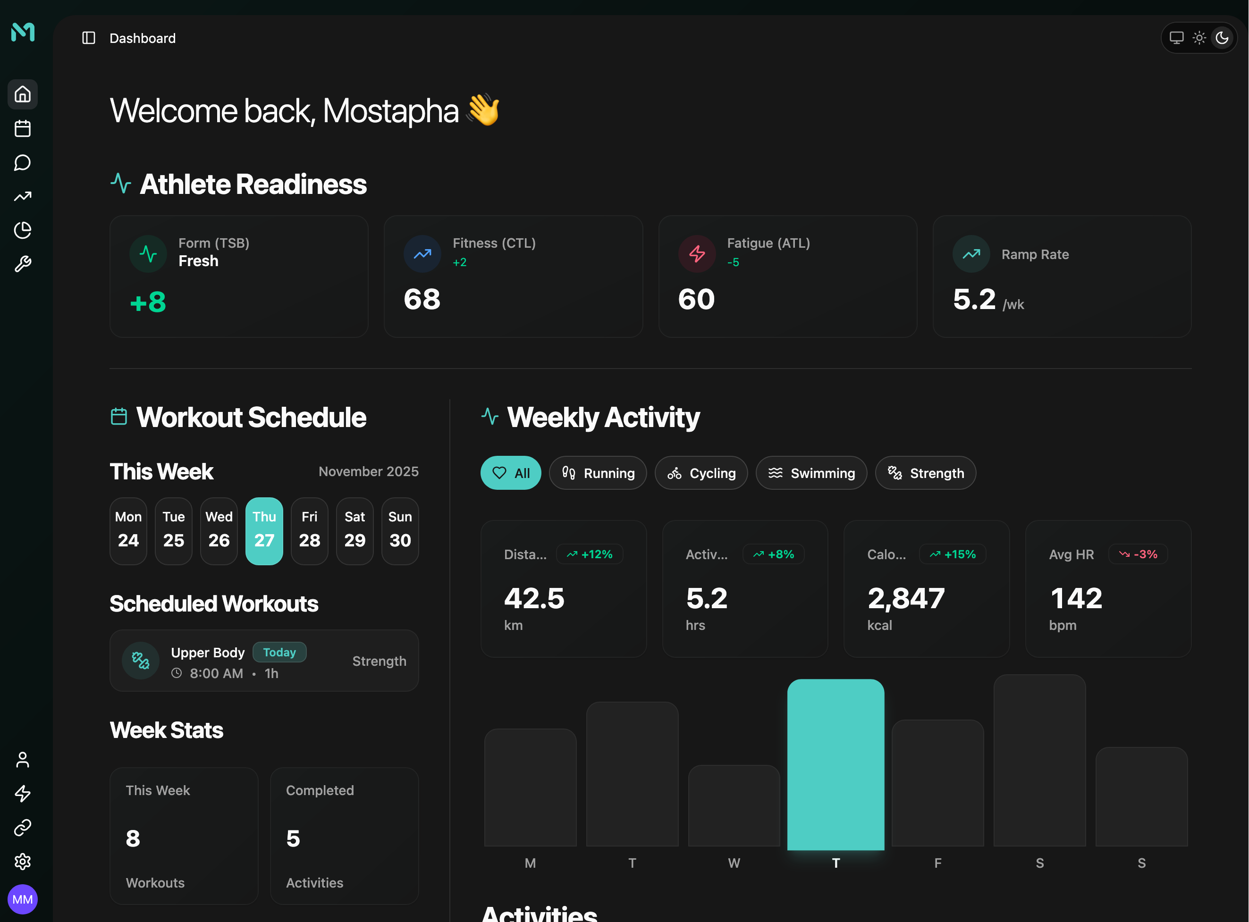Open the calendar icon in sidebar

coord(22,128)
